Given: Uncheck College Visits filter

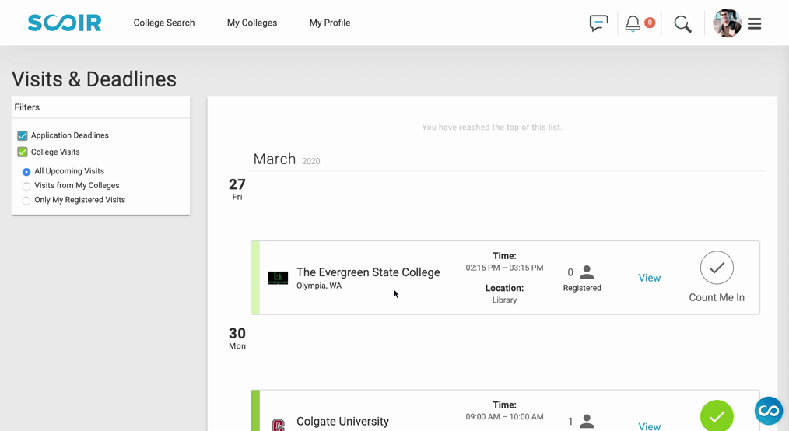Looking at the screenshot, I should point(22,152).
